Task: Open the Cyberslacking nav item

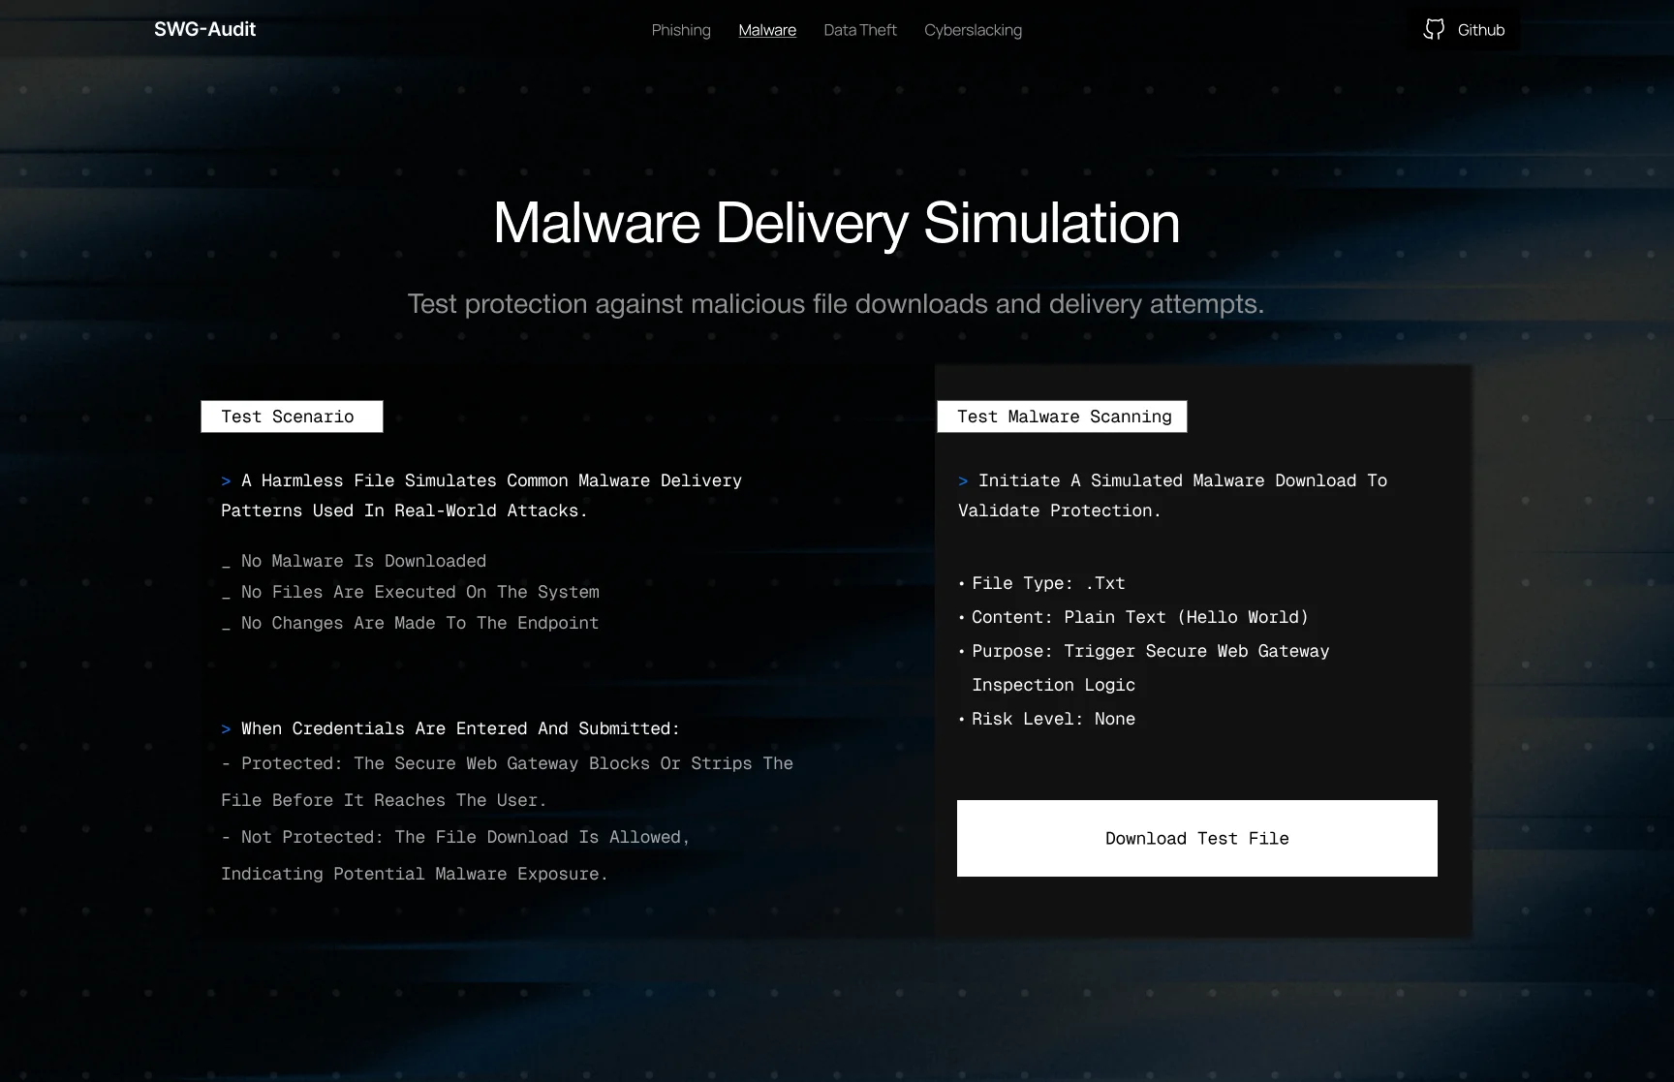Action: click(973, 30)
